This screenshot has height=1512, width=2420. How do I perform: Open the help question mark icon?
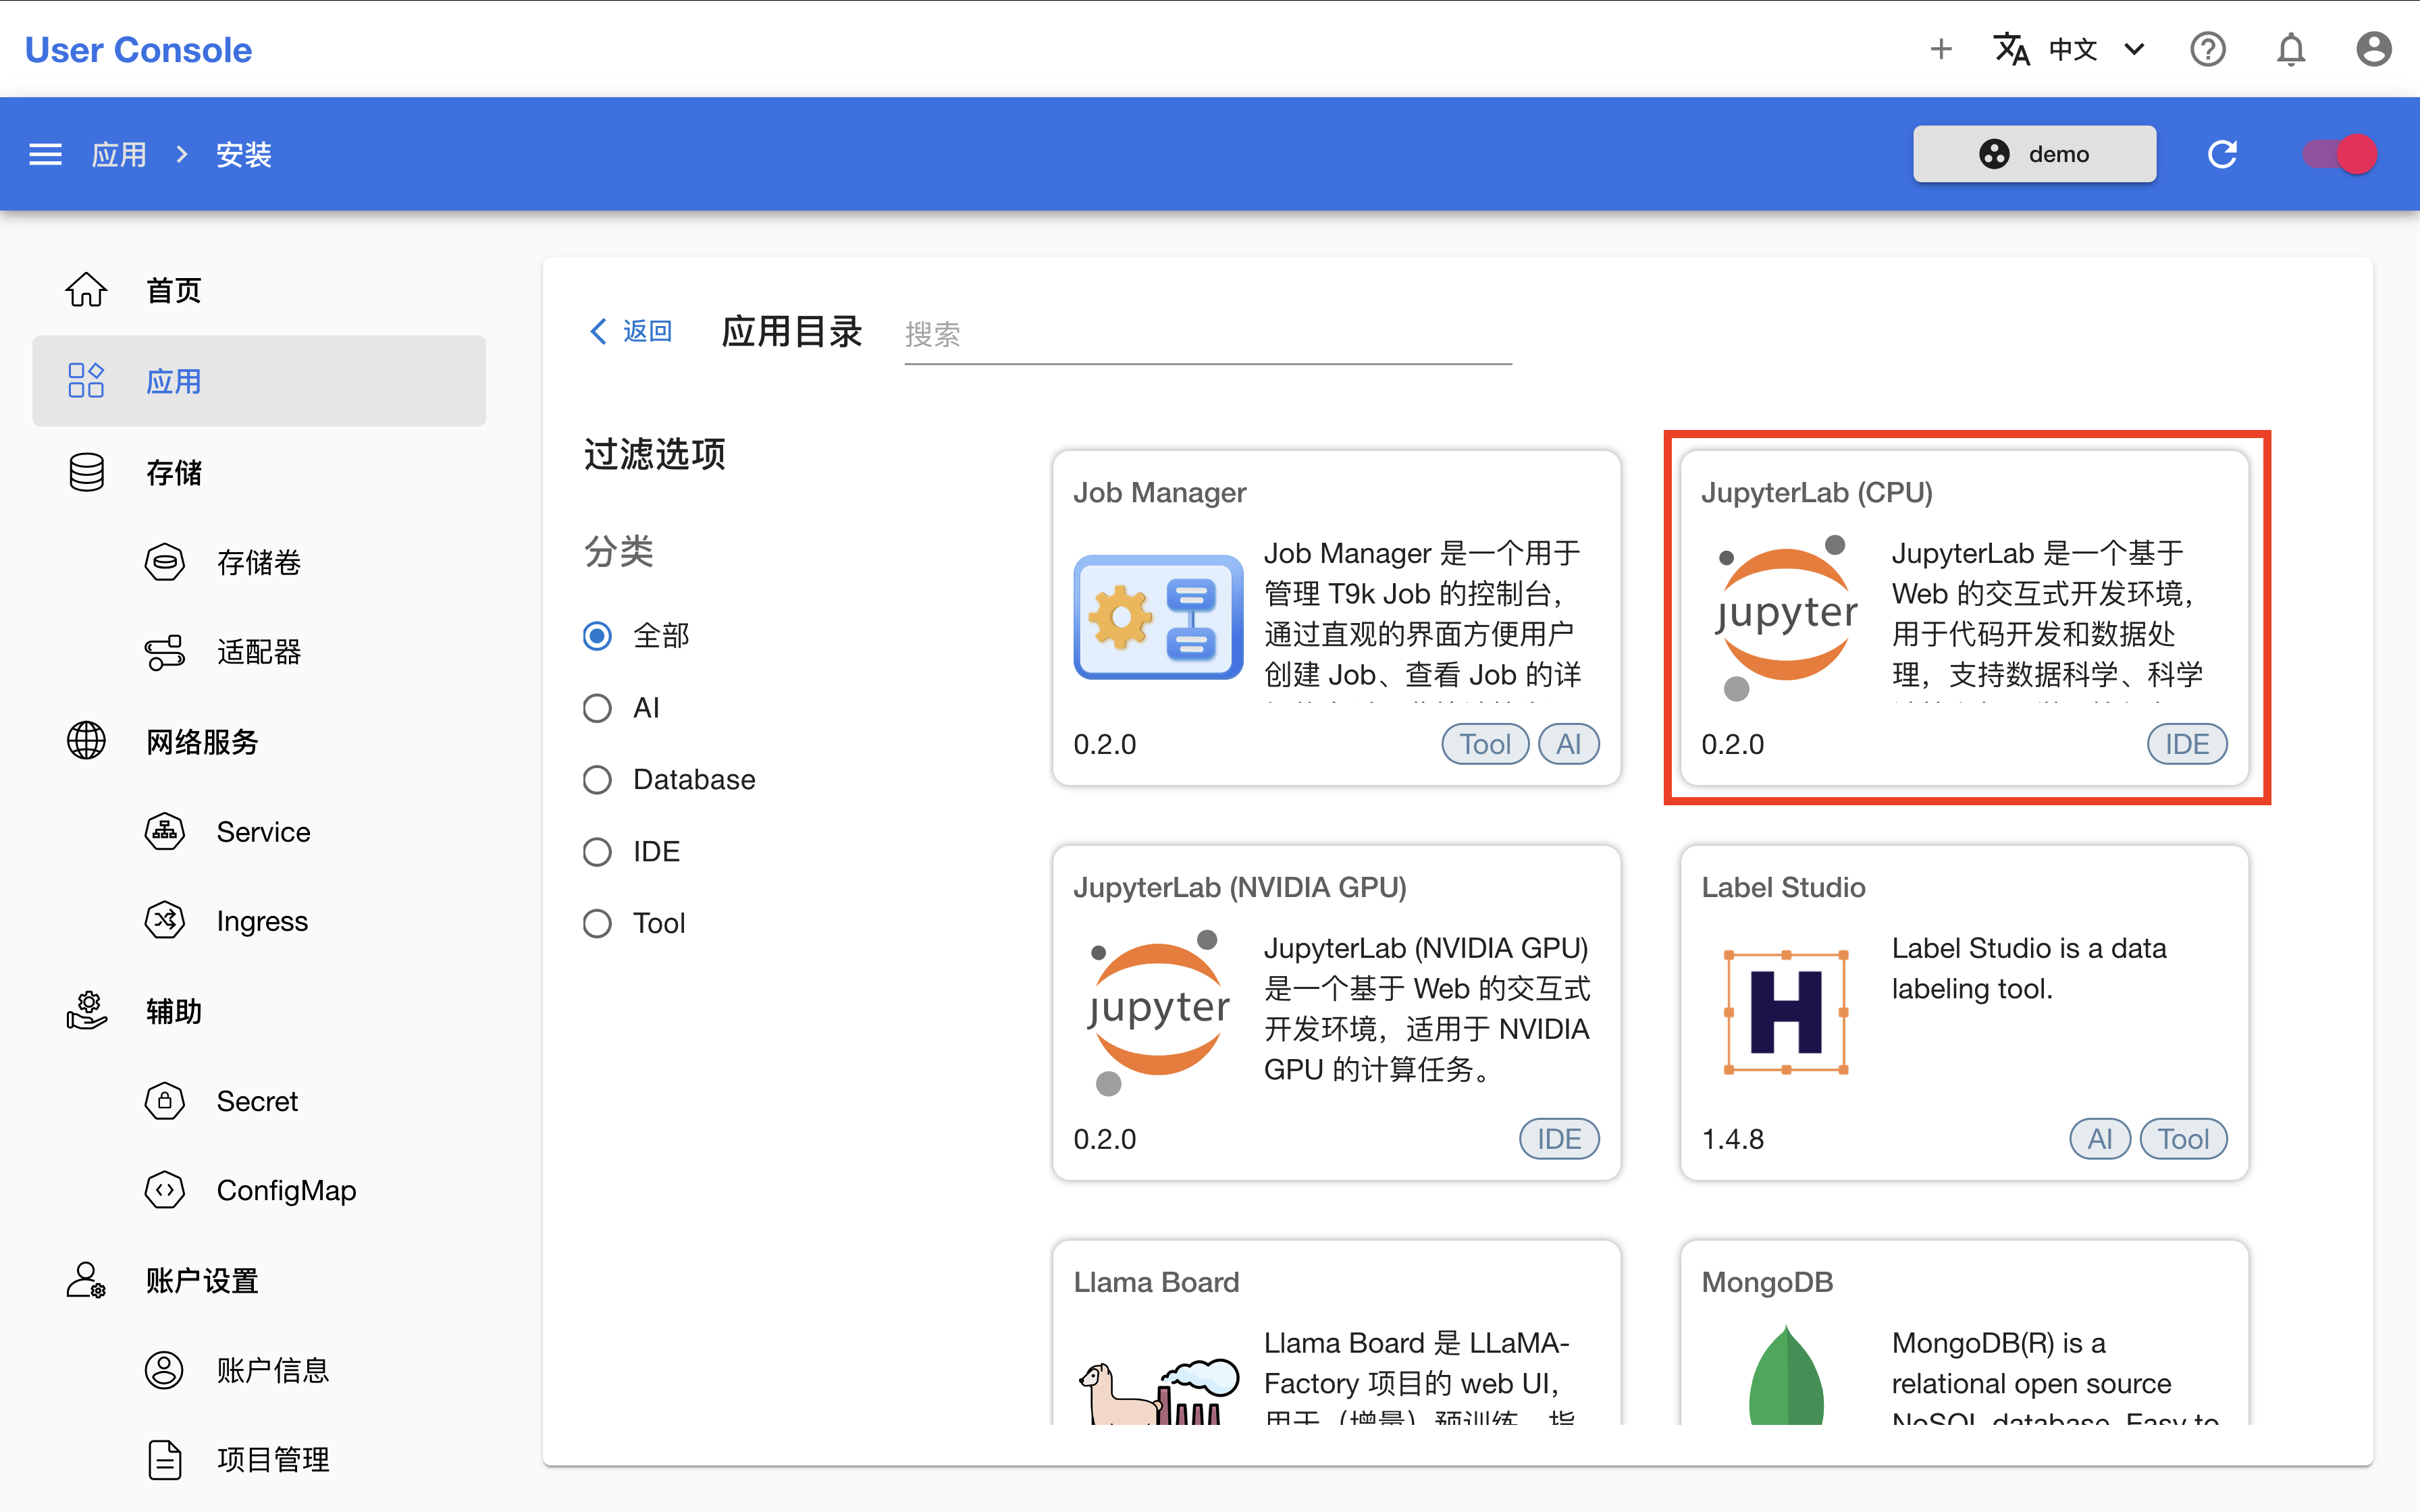point(2207,49)
